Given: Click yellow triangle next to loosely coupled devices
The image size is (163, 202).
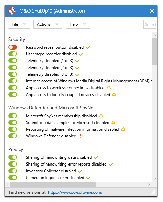Looking at the screenshot, I should 114,94.
